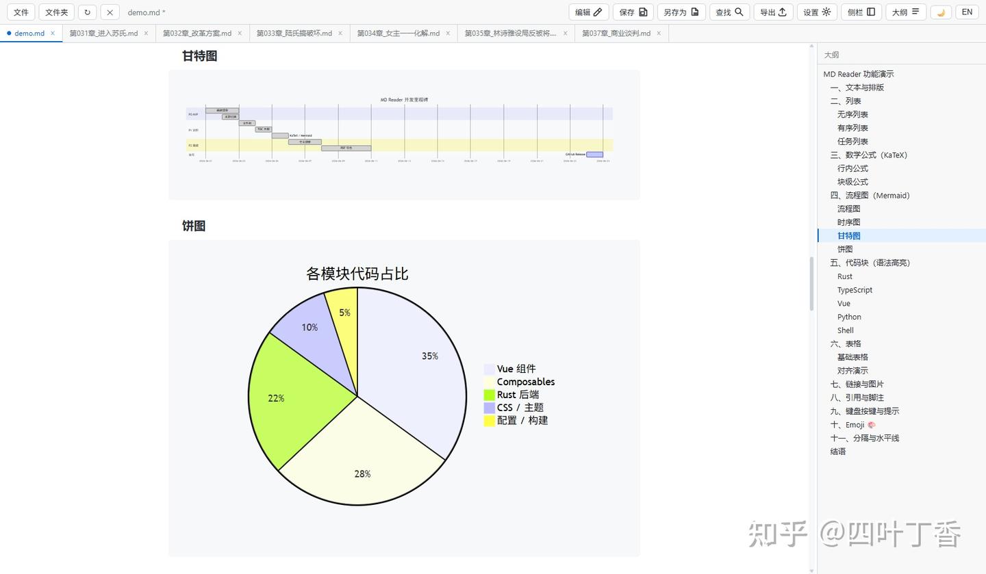
Task: Click the 文件 open file button
Action: tap(21, 12)
